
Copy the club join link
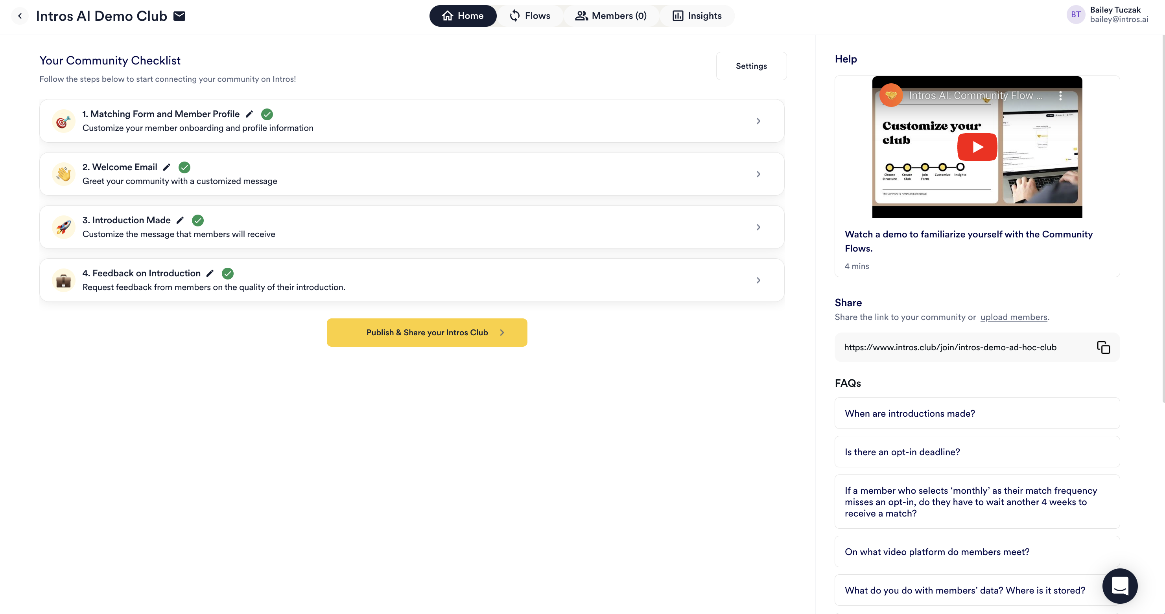tap(1103, 347)
